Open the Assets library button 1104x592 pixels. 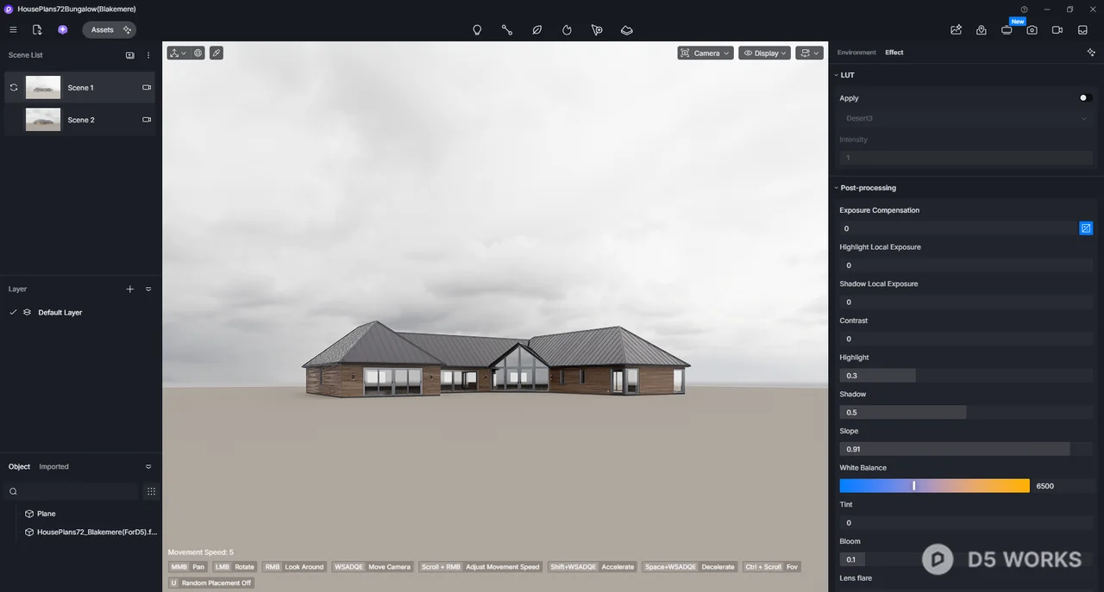[x=110, y=29]
